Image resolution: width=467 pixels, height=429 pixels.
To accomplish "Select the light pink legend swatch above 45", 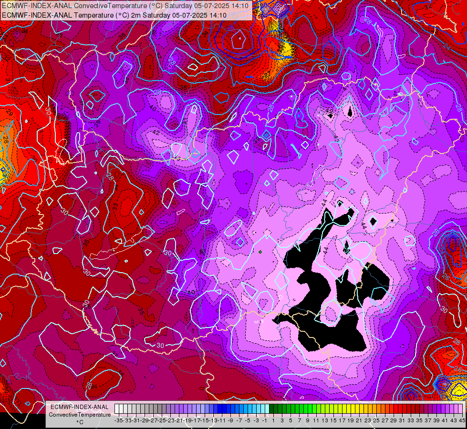I will click(x=460, y=409).
